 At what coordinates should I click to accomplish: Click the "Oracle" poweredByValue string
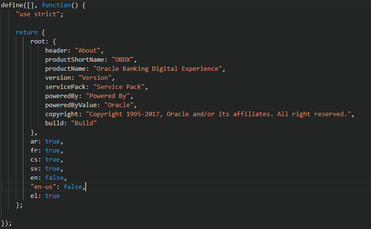click(x=119, y=105)
